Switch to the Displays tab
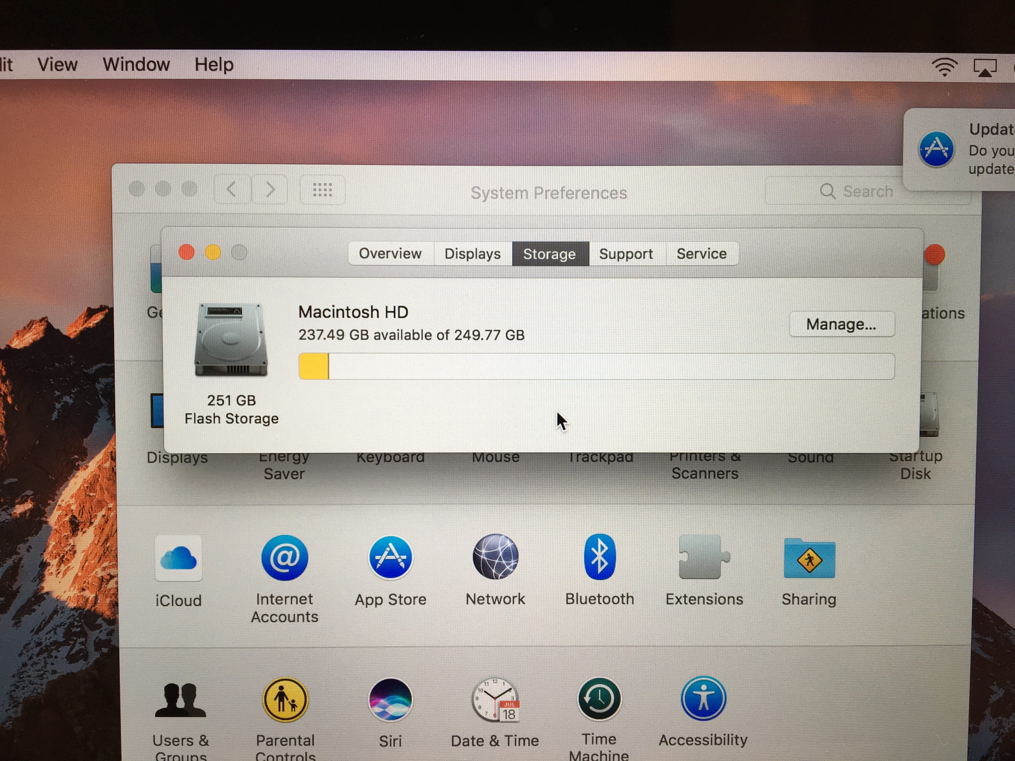The width and height of the screenshot is (1015, 761). 472,254
